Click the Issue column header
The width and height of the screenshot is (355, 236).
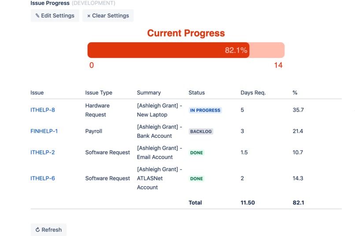[37, 93]
